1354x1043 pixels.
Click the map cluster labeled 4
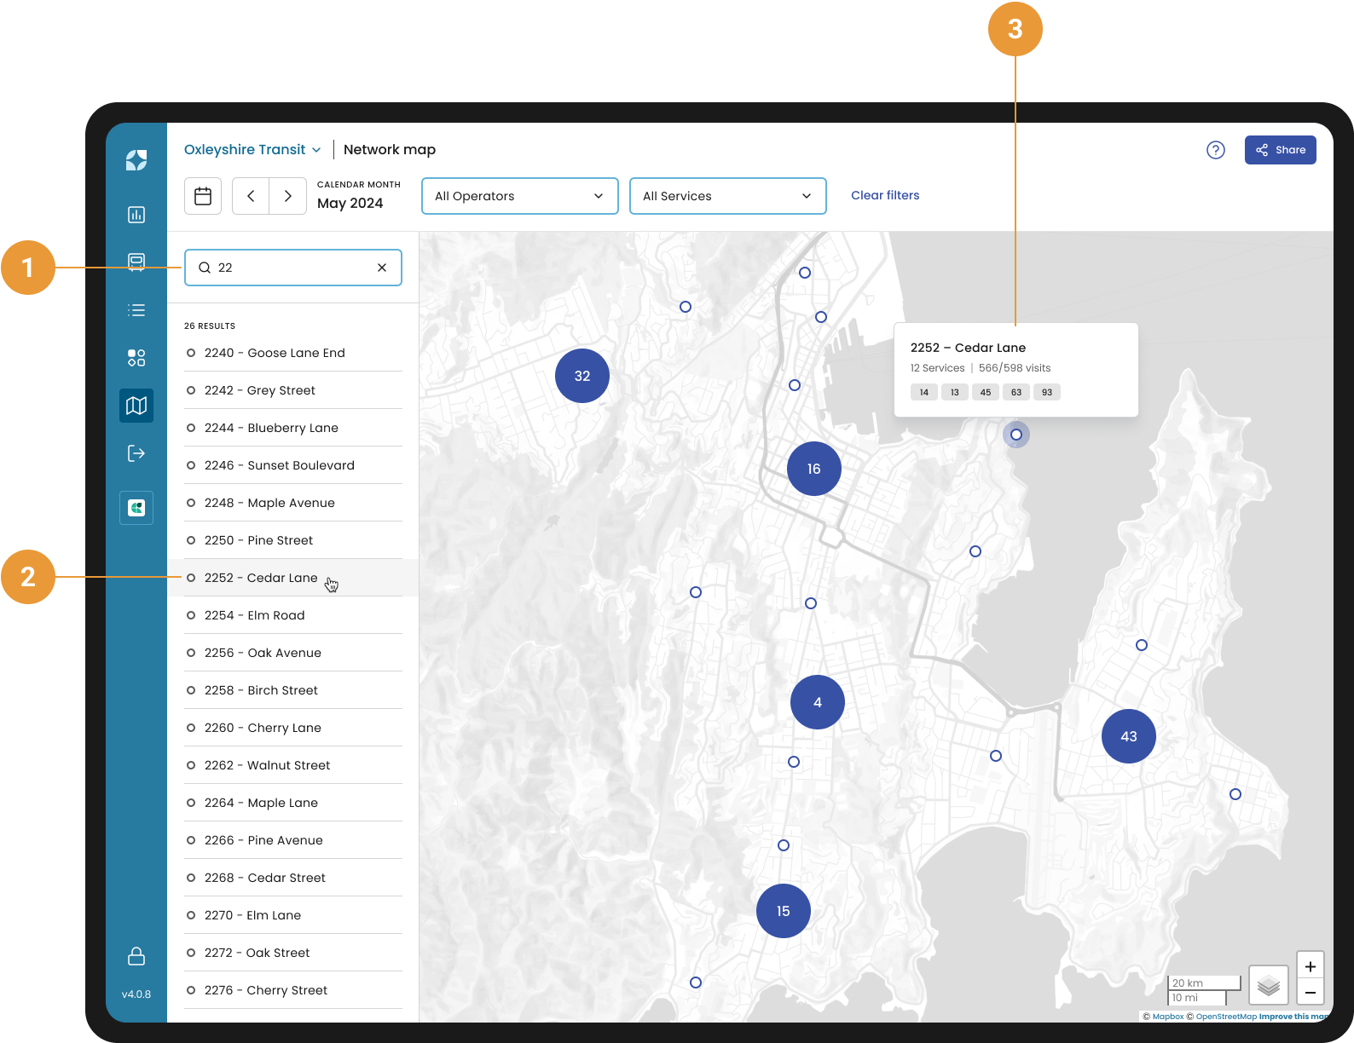click(818, 702)
